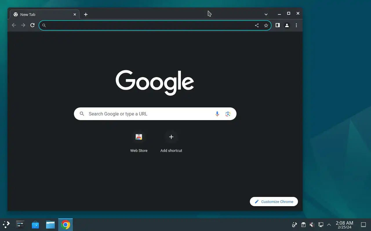This screenshot has height=231, width=371.
Task: Open the network tray icon
Action: point(321,225)
